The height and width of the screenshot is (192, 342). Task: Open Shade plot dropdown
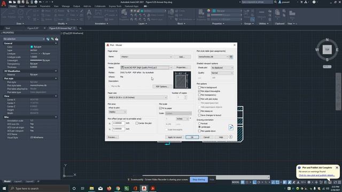222,68
